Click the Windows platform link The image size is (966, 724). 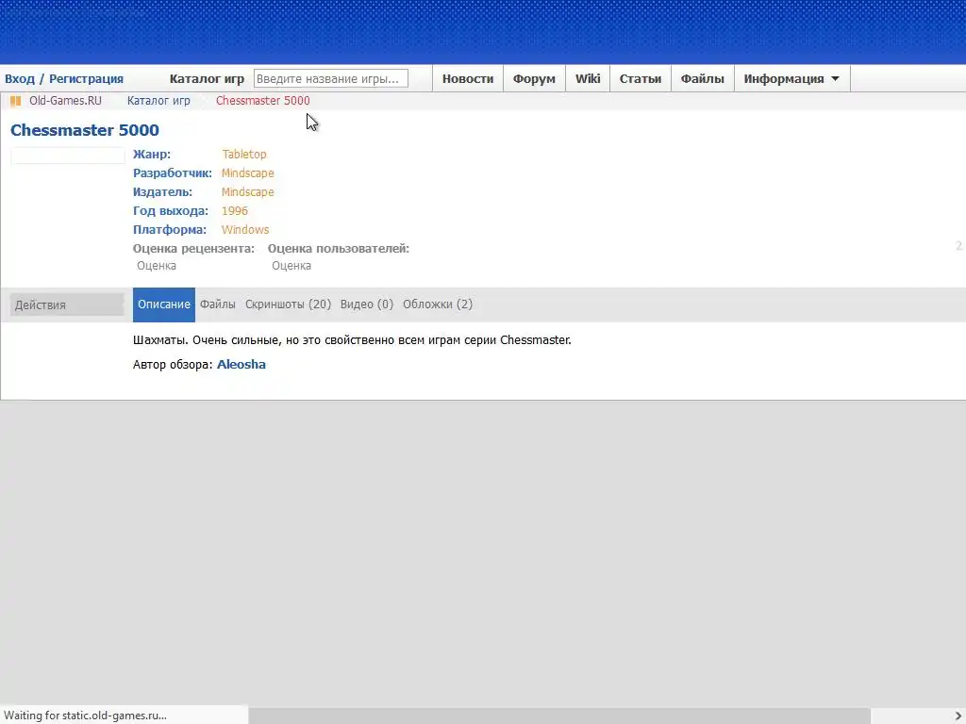(245, 230)
